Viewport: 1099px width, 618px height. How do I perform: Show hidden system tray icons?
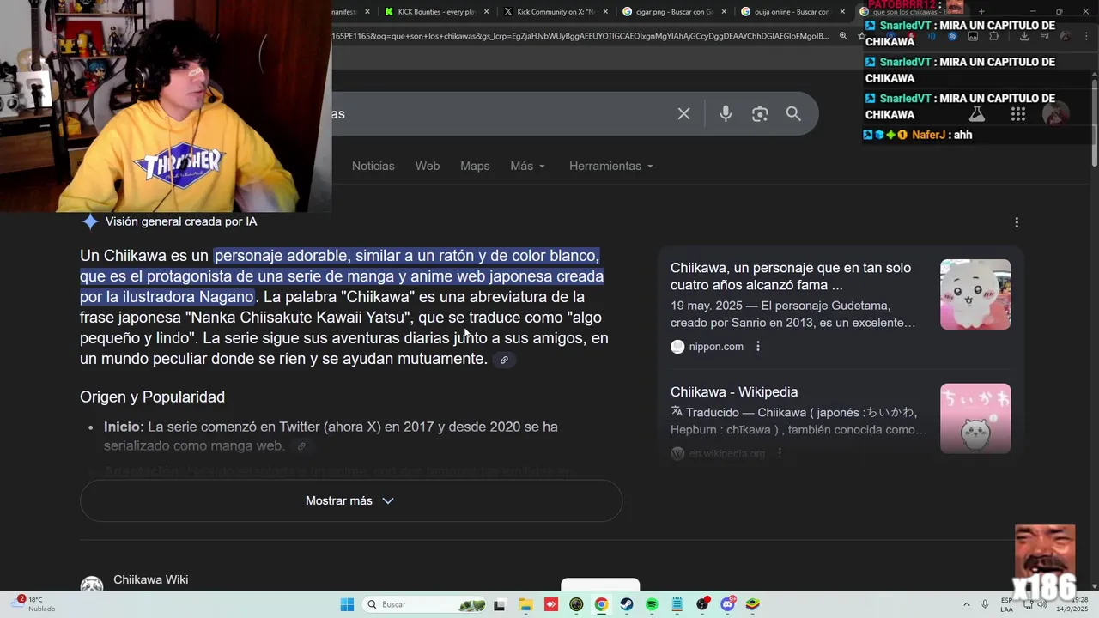(x=967, y=604)
